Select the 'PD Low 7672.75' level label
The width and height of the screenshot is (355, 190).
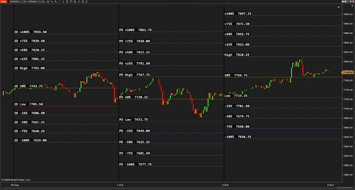tap(134, 120)
